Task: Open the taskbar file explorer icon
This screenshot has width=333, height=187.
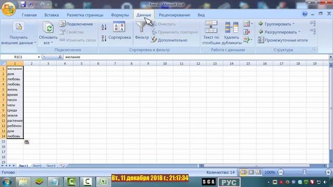Action: click(23, 182)
